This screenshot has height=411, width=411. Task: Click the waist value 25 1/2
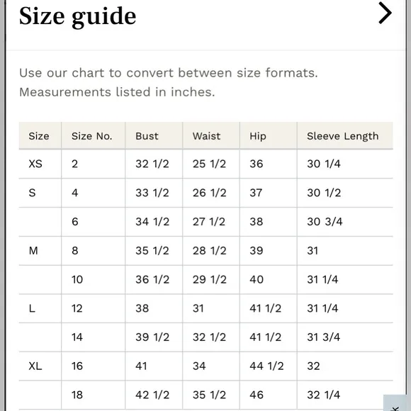pyautogui.click(x=209, y=164)
